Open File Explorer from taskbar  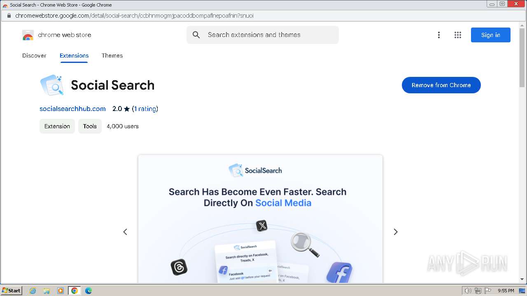pos(47,291)
